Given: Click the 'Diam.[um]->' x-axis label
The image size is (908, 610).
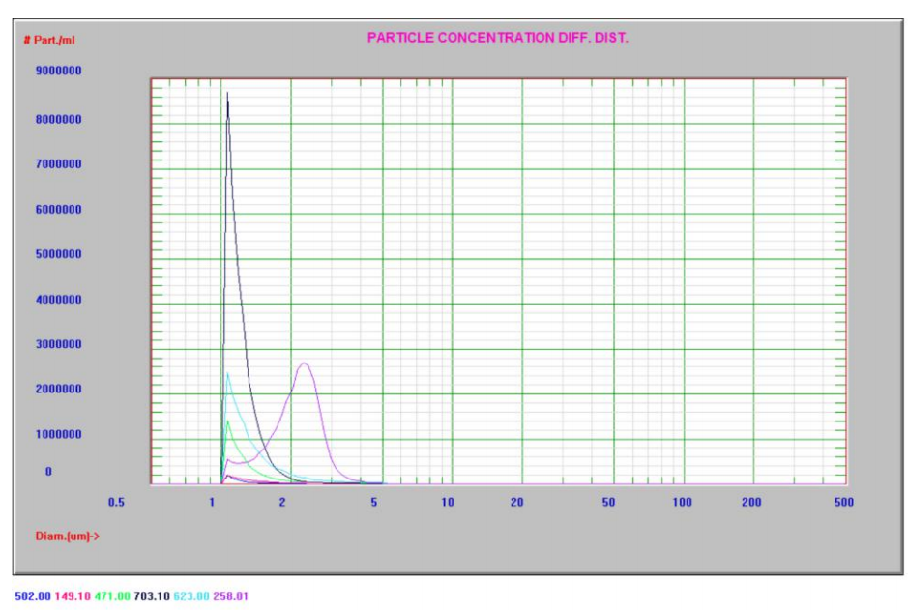Looking at the screenshot, I should 67,536.
